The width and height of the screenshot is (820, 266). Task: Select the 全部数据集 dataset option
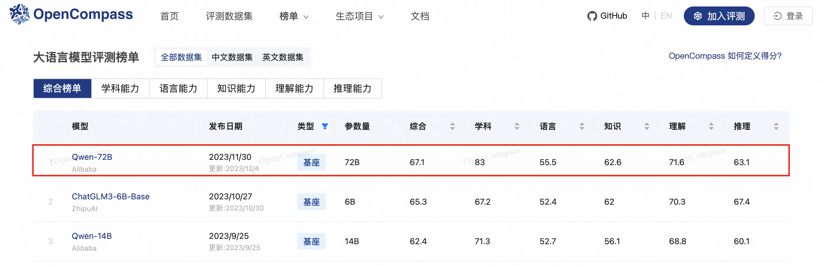(181, 57)
